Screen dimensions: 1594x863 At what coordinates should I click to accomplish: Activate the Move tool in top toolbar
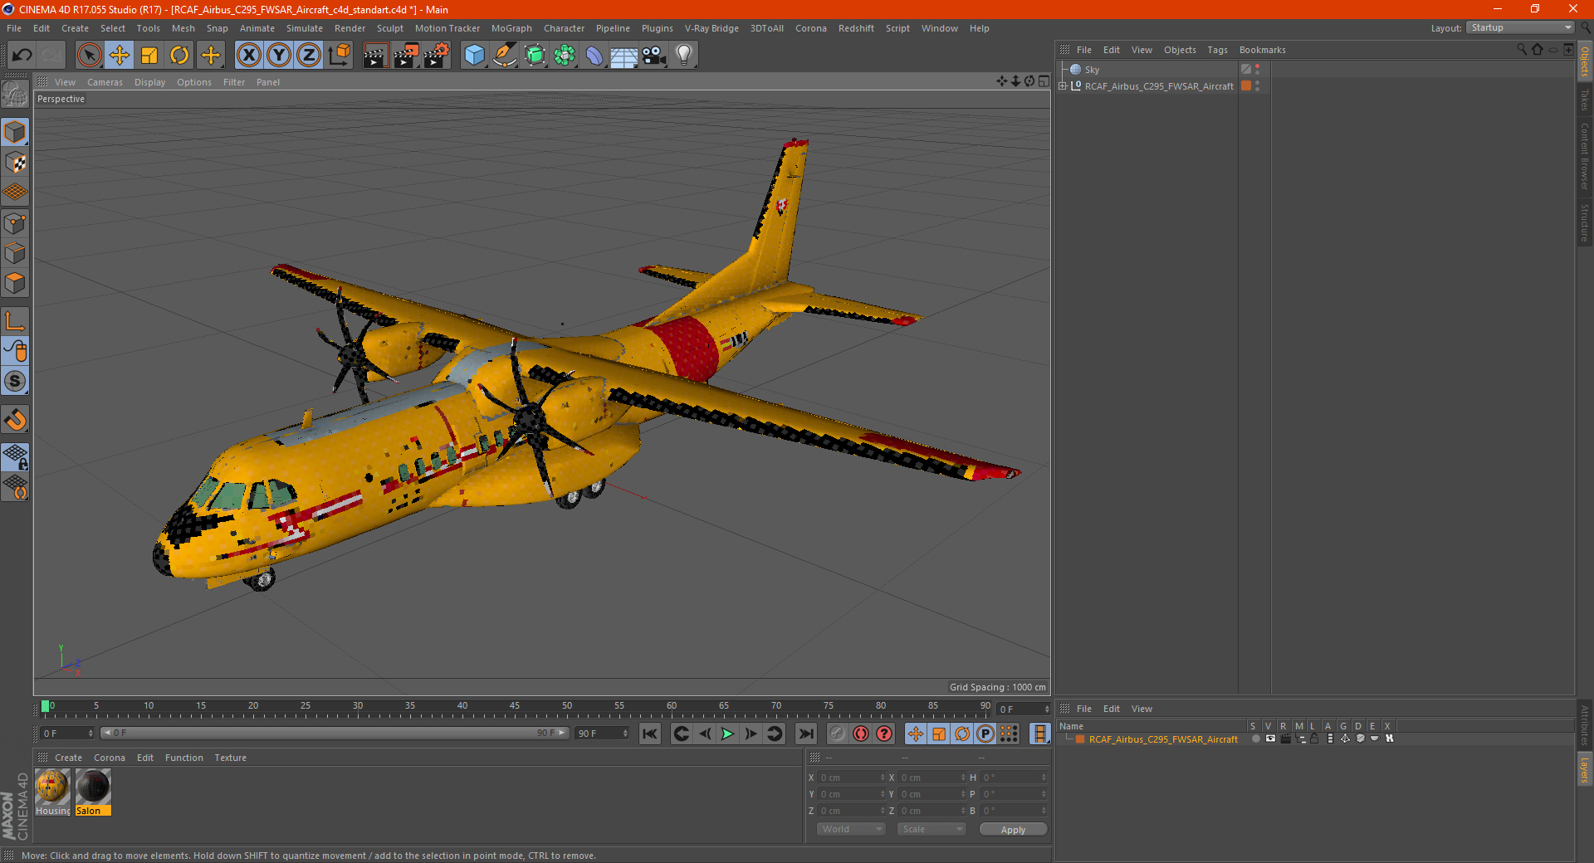click(x=120, y=56)
